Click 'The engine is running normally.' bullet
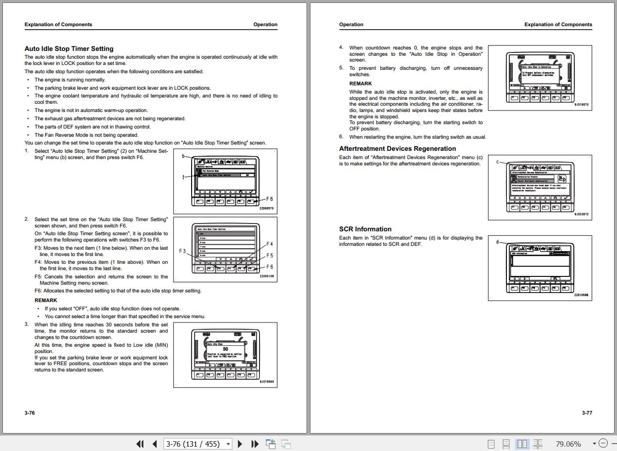 pyautogui.click(x=70, y=80)
